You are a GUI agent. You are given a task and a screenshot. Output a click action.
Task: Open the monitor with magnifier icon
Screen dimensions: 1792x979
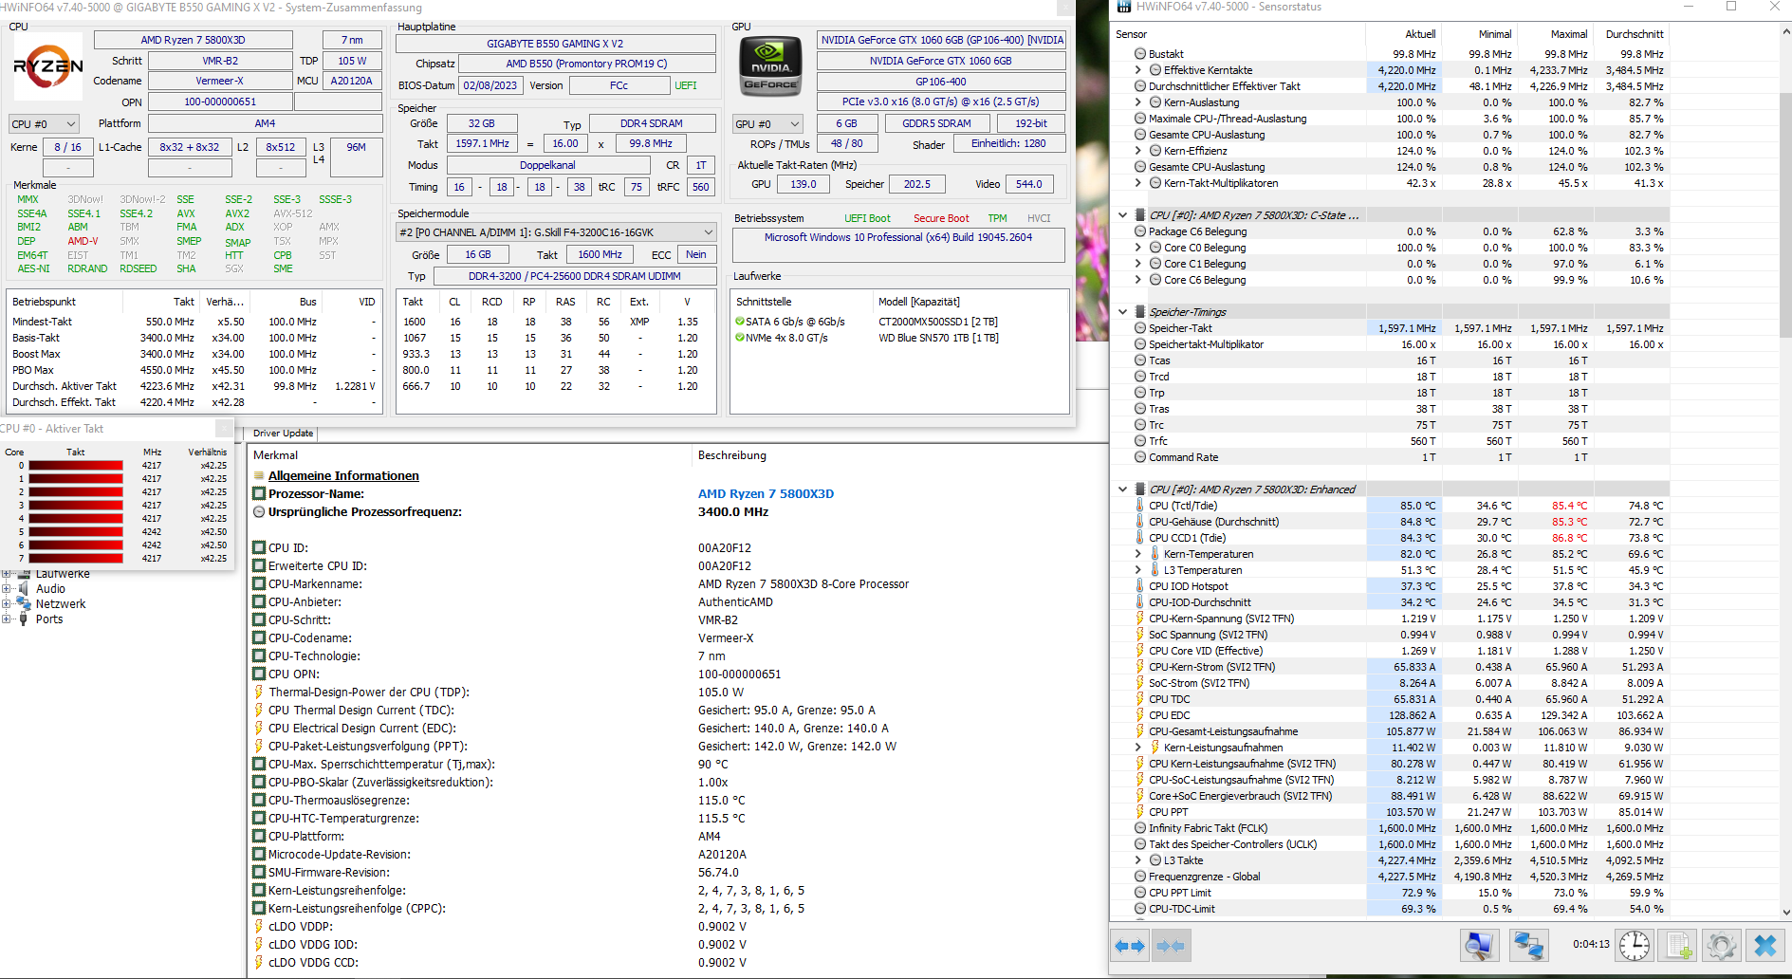1478,946
